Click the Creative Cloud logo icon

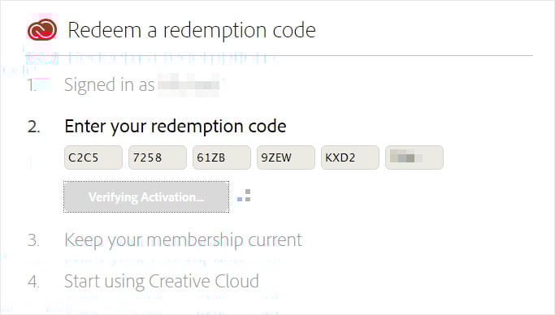point(42,29)
